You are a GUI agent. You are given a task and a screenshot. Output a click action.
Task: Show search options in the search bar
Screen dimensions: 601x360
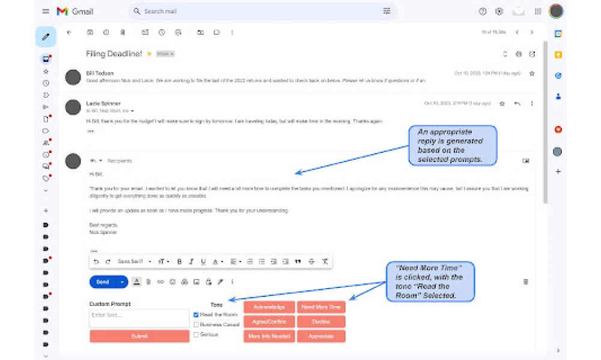[x=386, y=11]
